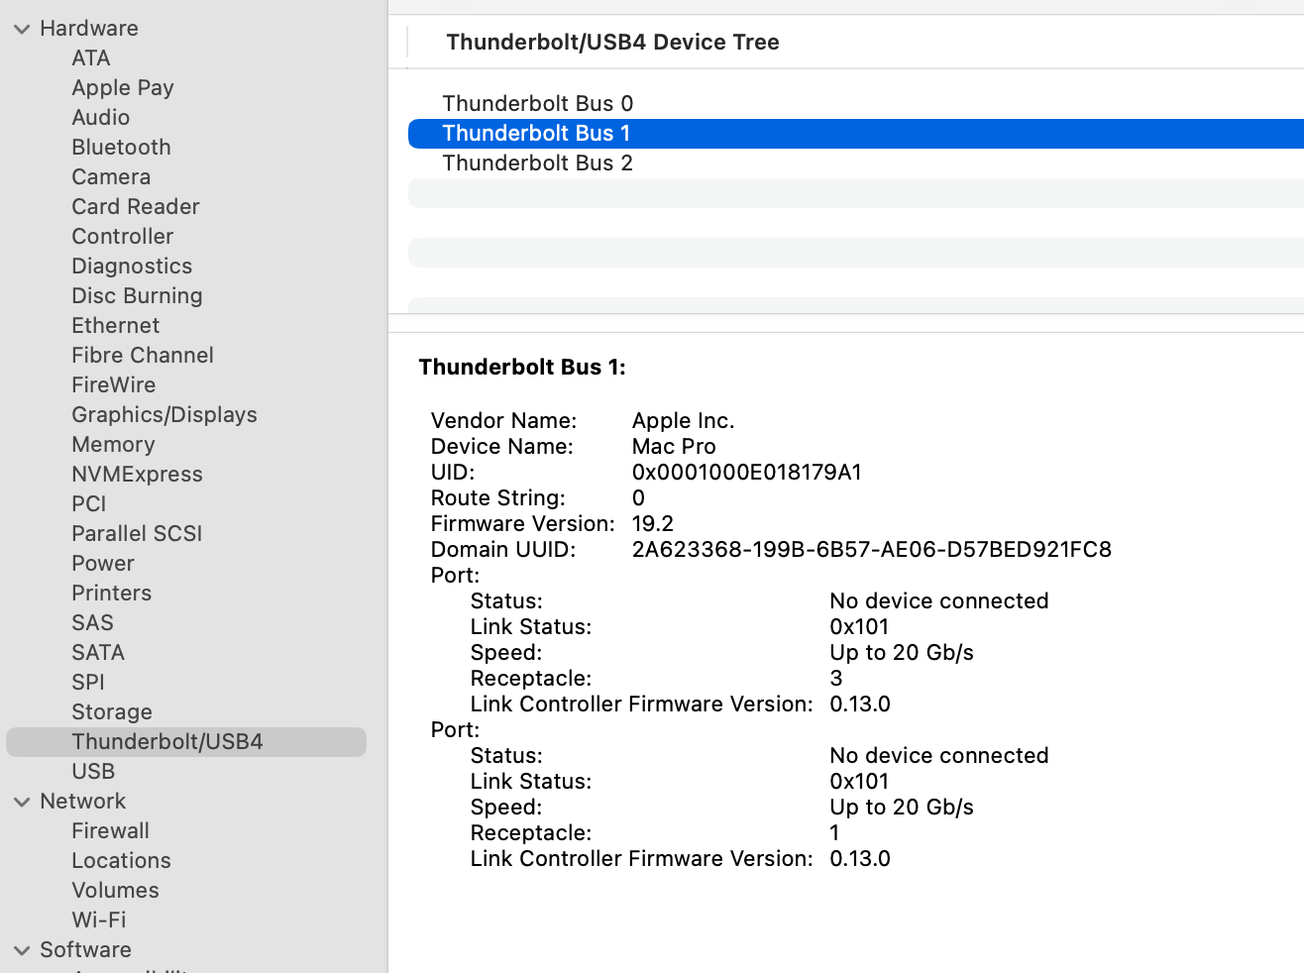Click the Network section label
Image resolution: width=1304 pixels, height=973 pixels.
(x=83, y=802)
